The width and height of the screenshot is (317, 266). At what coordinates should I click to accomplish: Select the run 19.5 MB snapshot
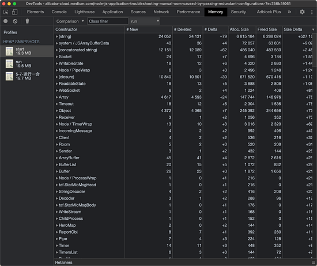point(27,64)
